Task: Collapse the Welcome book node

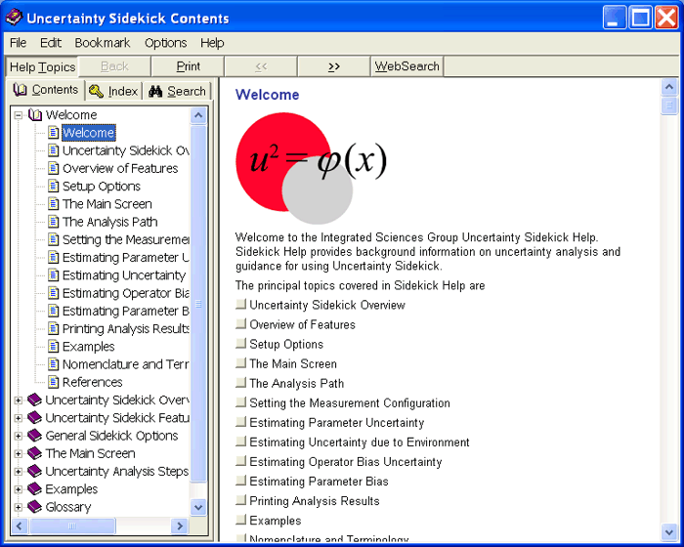Action: pos(19,115)
